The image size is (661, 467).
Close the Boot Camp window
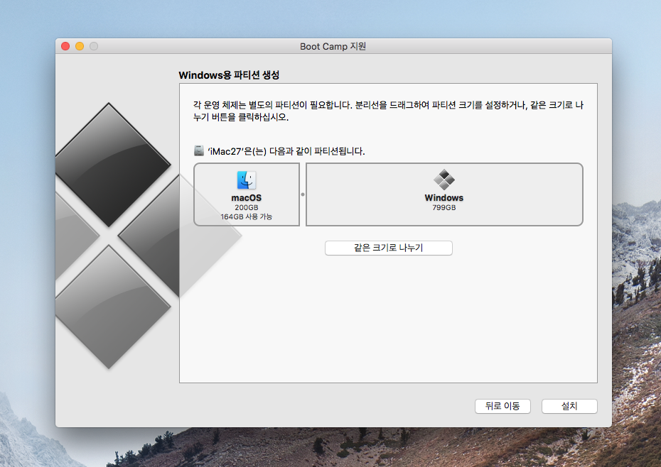coord(65,46)
